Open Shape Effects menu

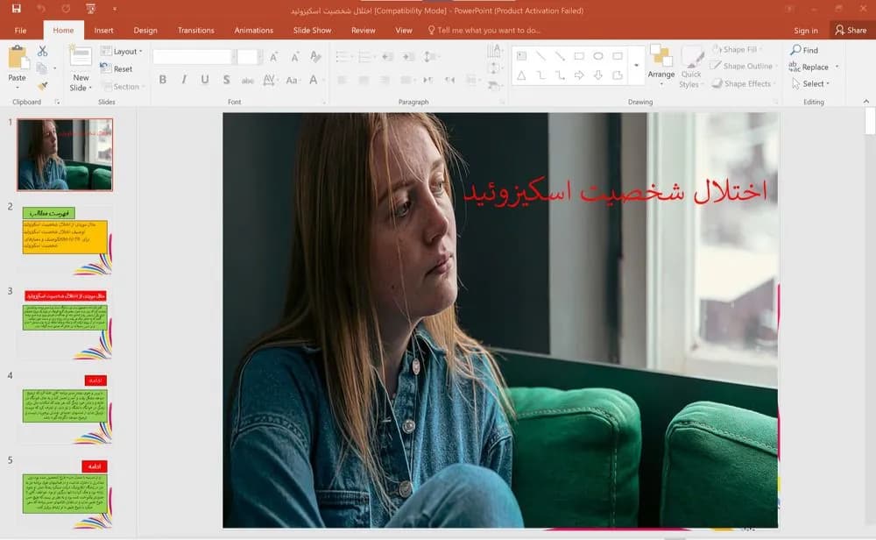[742, 83]
